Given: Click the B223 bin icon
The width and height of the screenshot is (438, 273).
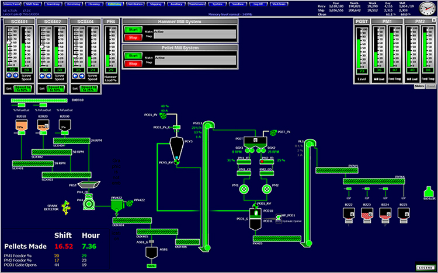Looking at the screenshot, I should [367, 215].
